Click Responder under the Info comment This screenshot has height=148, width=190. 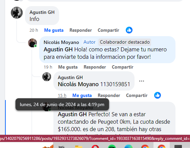click(81, 30)
